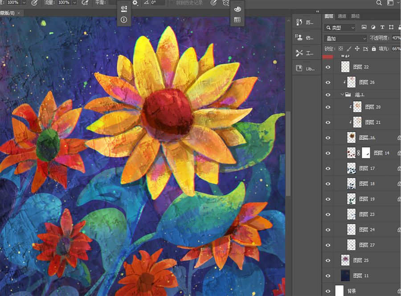Hide layer 图层 22
The height and width of the screenshot is (296, 401).
pyautogui.click(x=328, y=67)
